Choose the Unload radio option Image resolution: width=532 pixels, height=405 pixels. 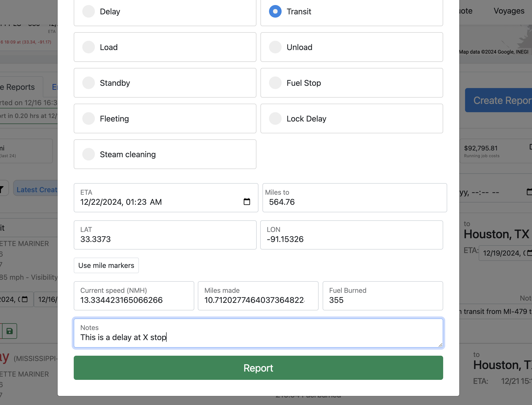coord(275,47)
